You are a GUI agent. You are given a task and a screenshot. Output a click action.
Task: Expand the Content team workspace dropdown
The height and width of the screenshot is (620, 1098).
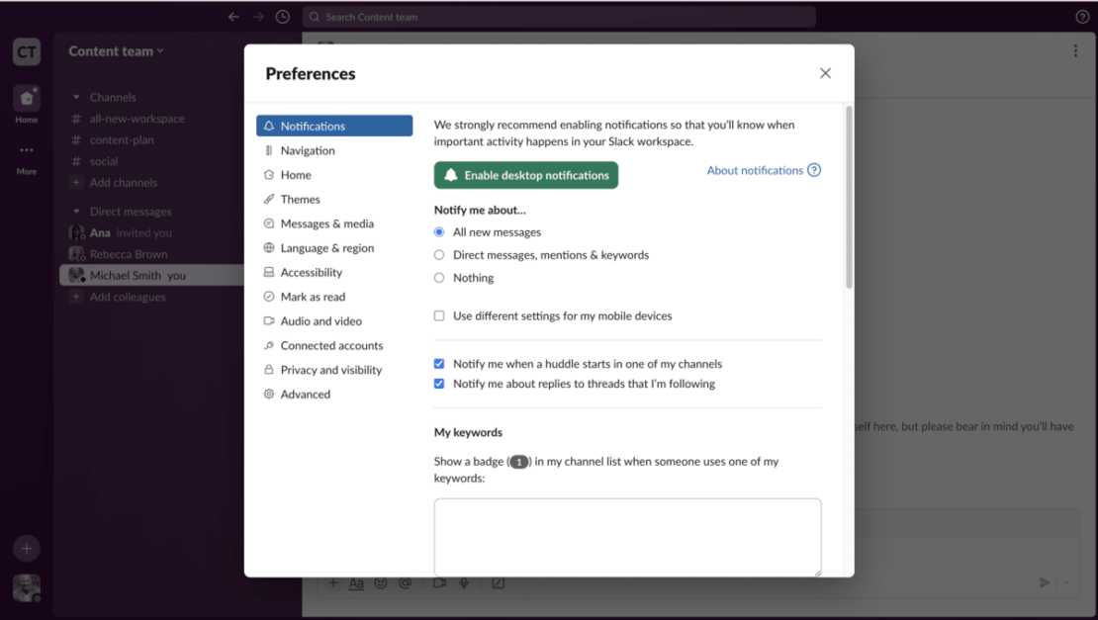click(x=116, y=51)
